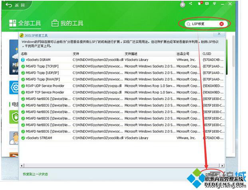Click the horizontal scrollbar left arrow
This screenshot has width=248, height=190.
22,166
